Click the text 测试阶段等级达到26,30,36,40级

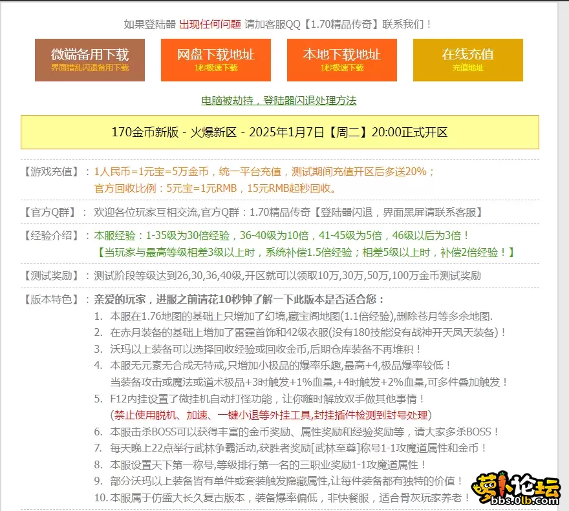(287, 276)
